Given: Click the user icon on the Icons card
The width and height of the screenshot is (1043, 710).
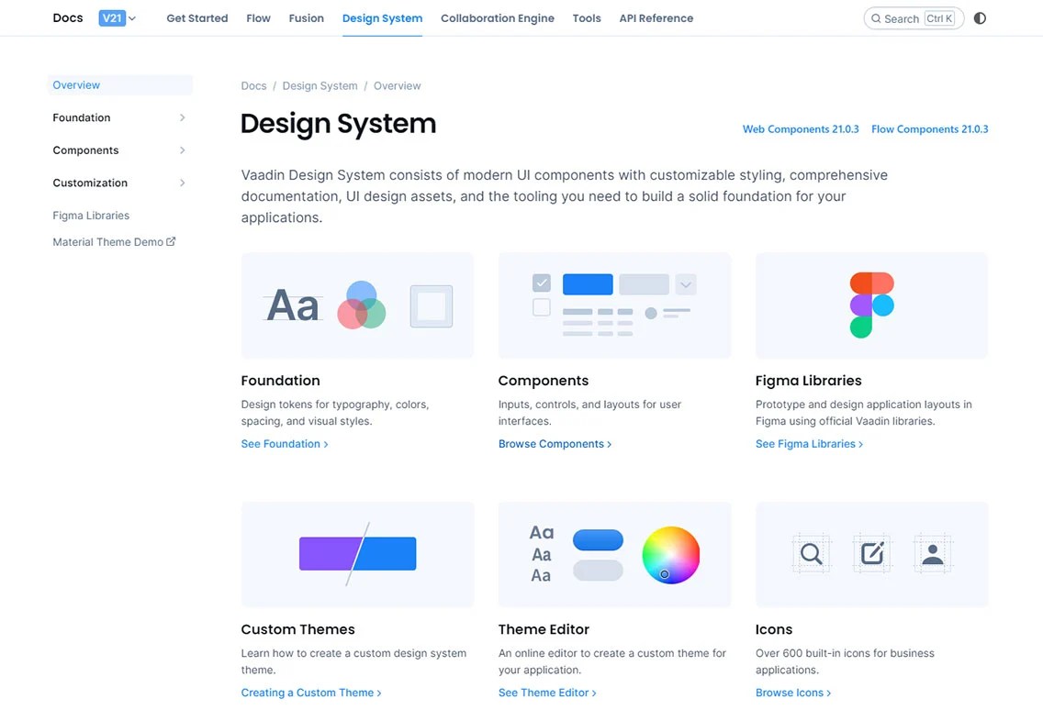Looking at the screenshot, I should [x=932, y=553].
